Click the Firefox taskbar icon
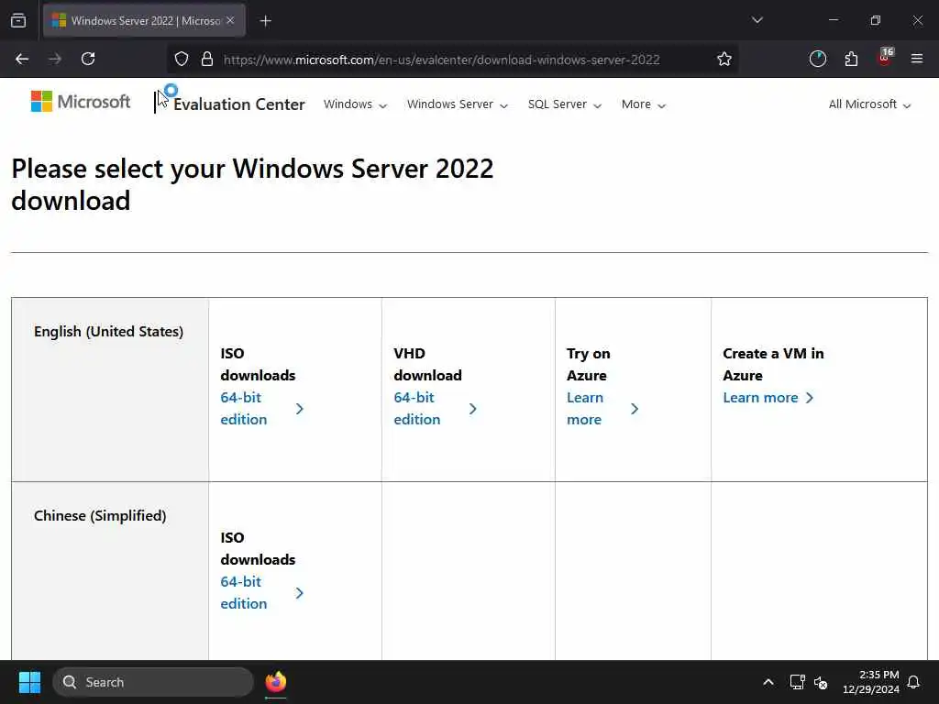 [x=275, y=682]
